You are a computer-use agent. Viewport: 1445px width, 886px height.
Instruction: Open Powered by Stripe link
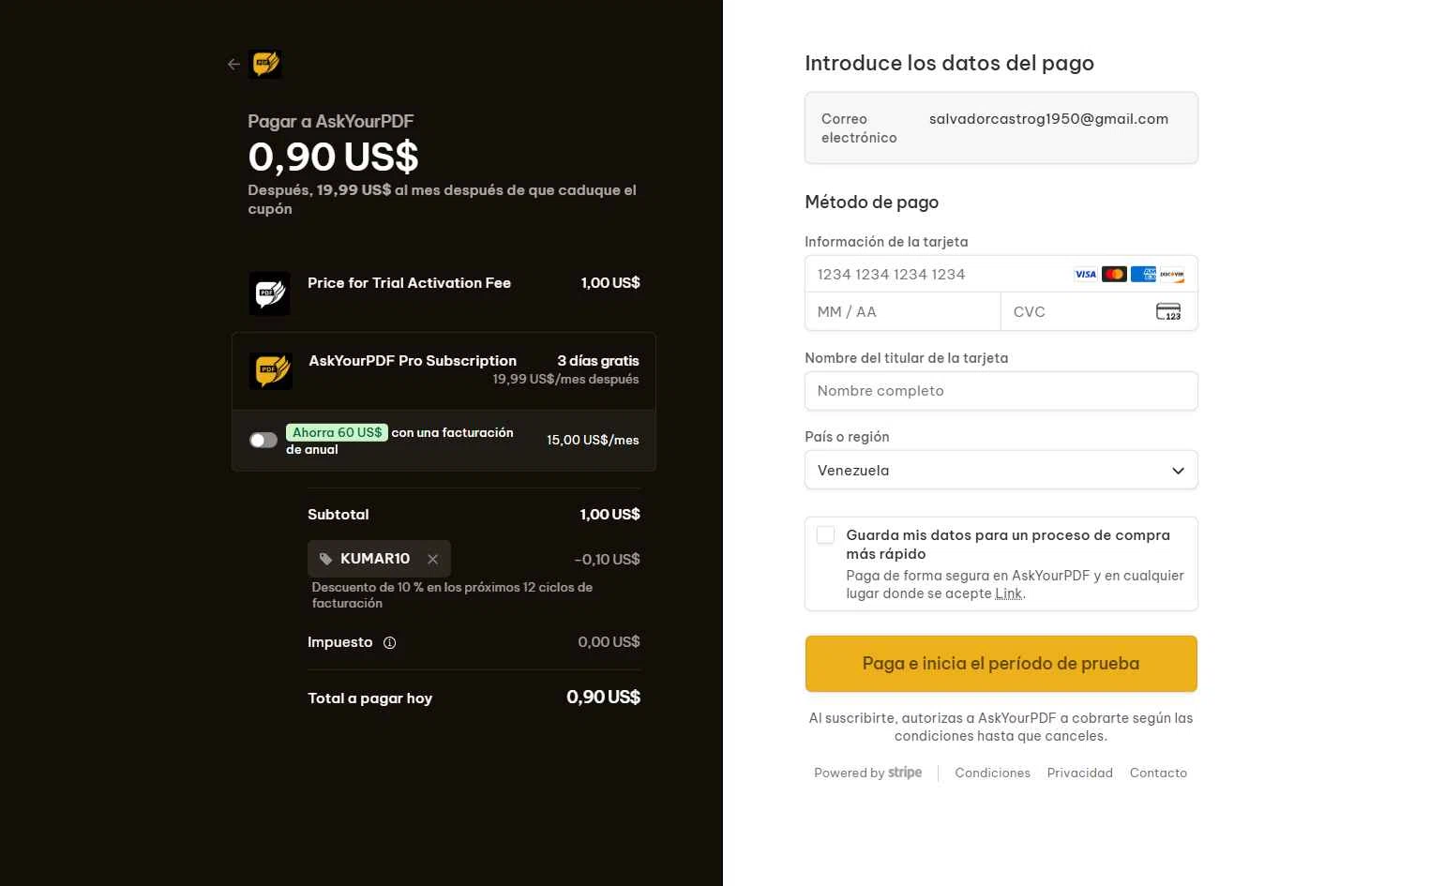point(867,773)
